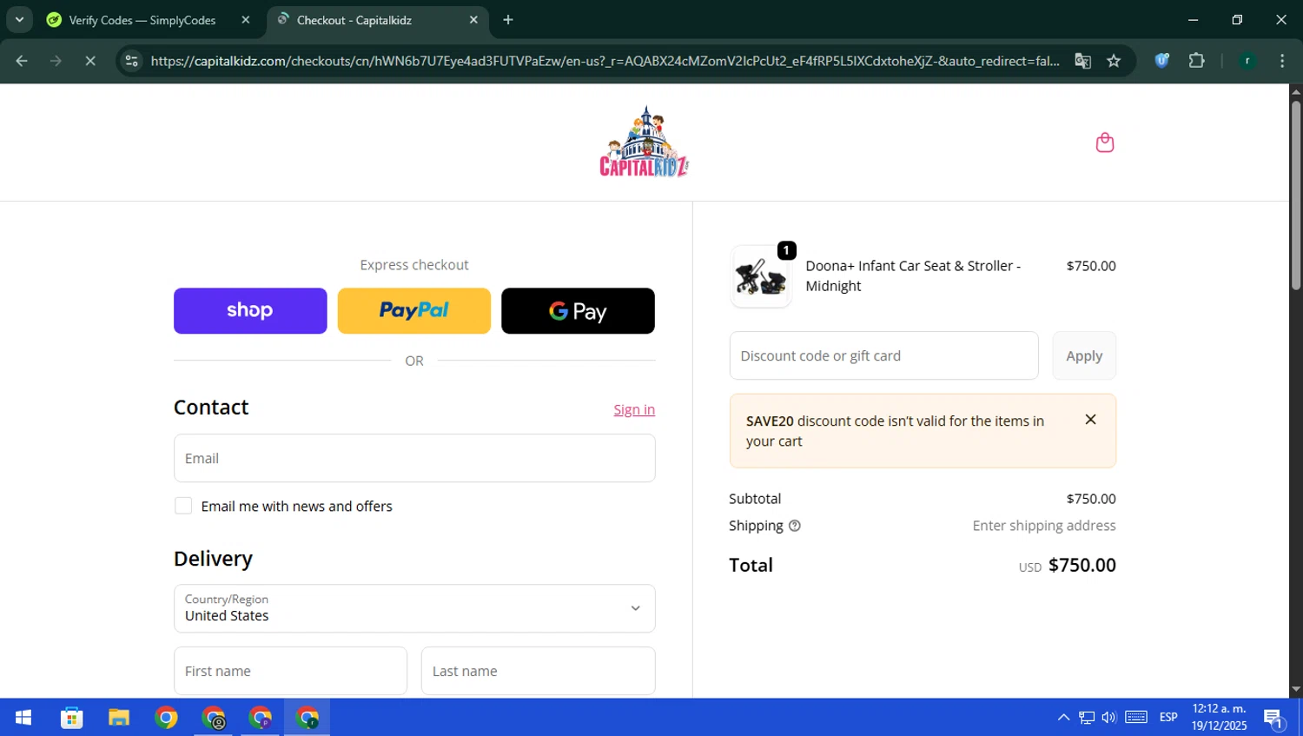Open Chrome profile avatar

click(x=1247, y=61)
